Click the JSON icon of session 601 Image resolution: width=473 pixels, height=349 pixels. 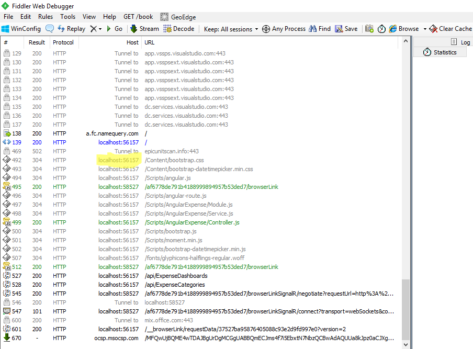click(x=7, y=329)
